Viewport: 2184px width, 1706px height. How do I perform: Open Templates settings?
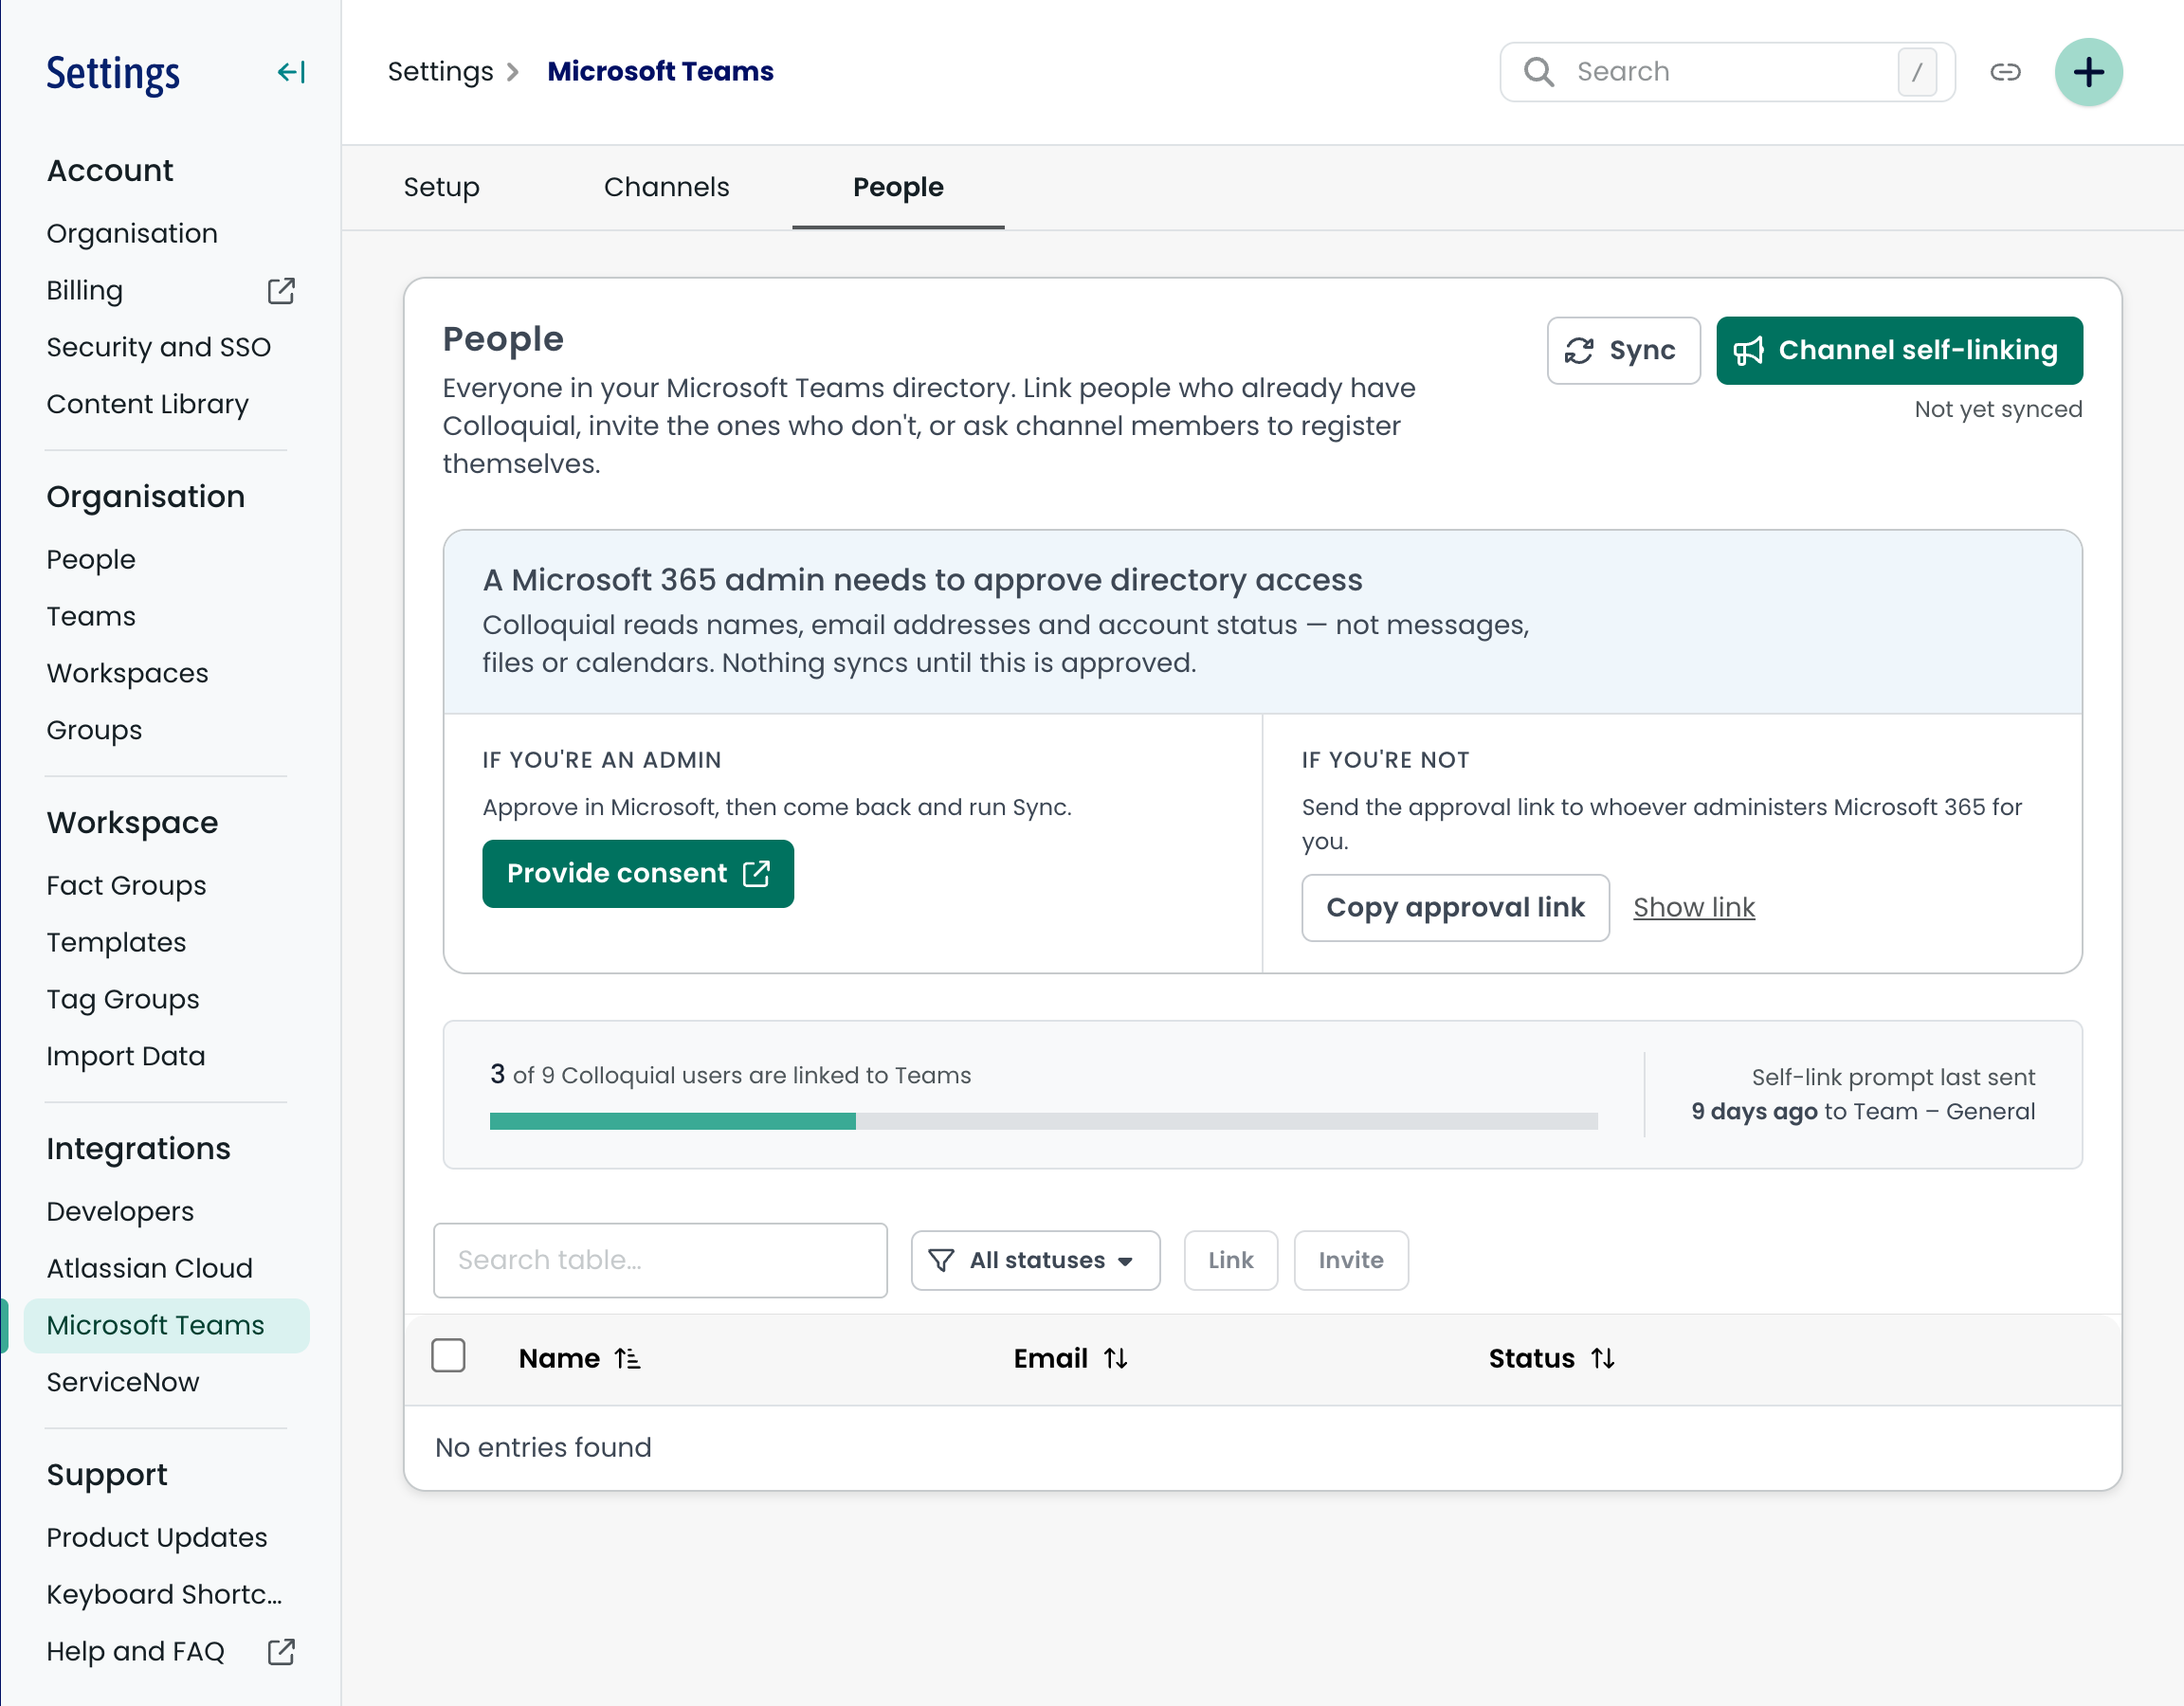tap(116, 942)
